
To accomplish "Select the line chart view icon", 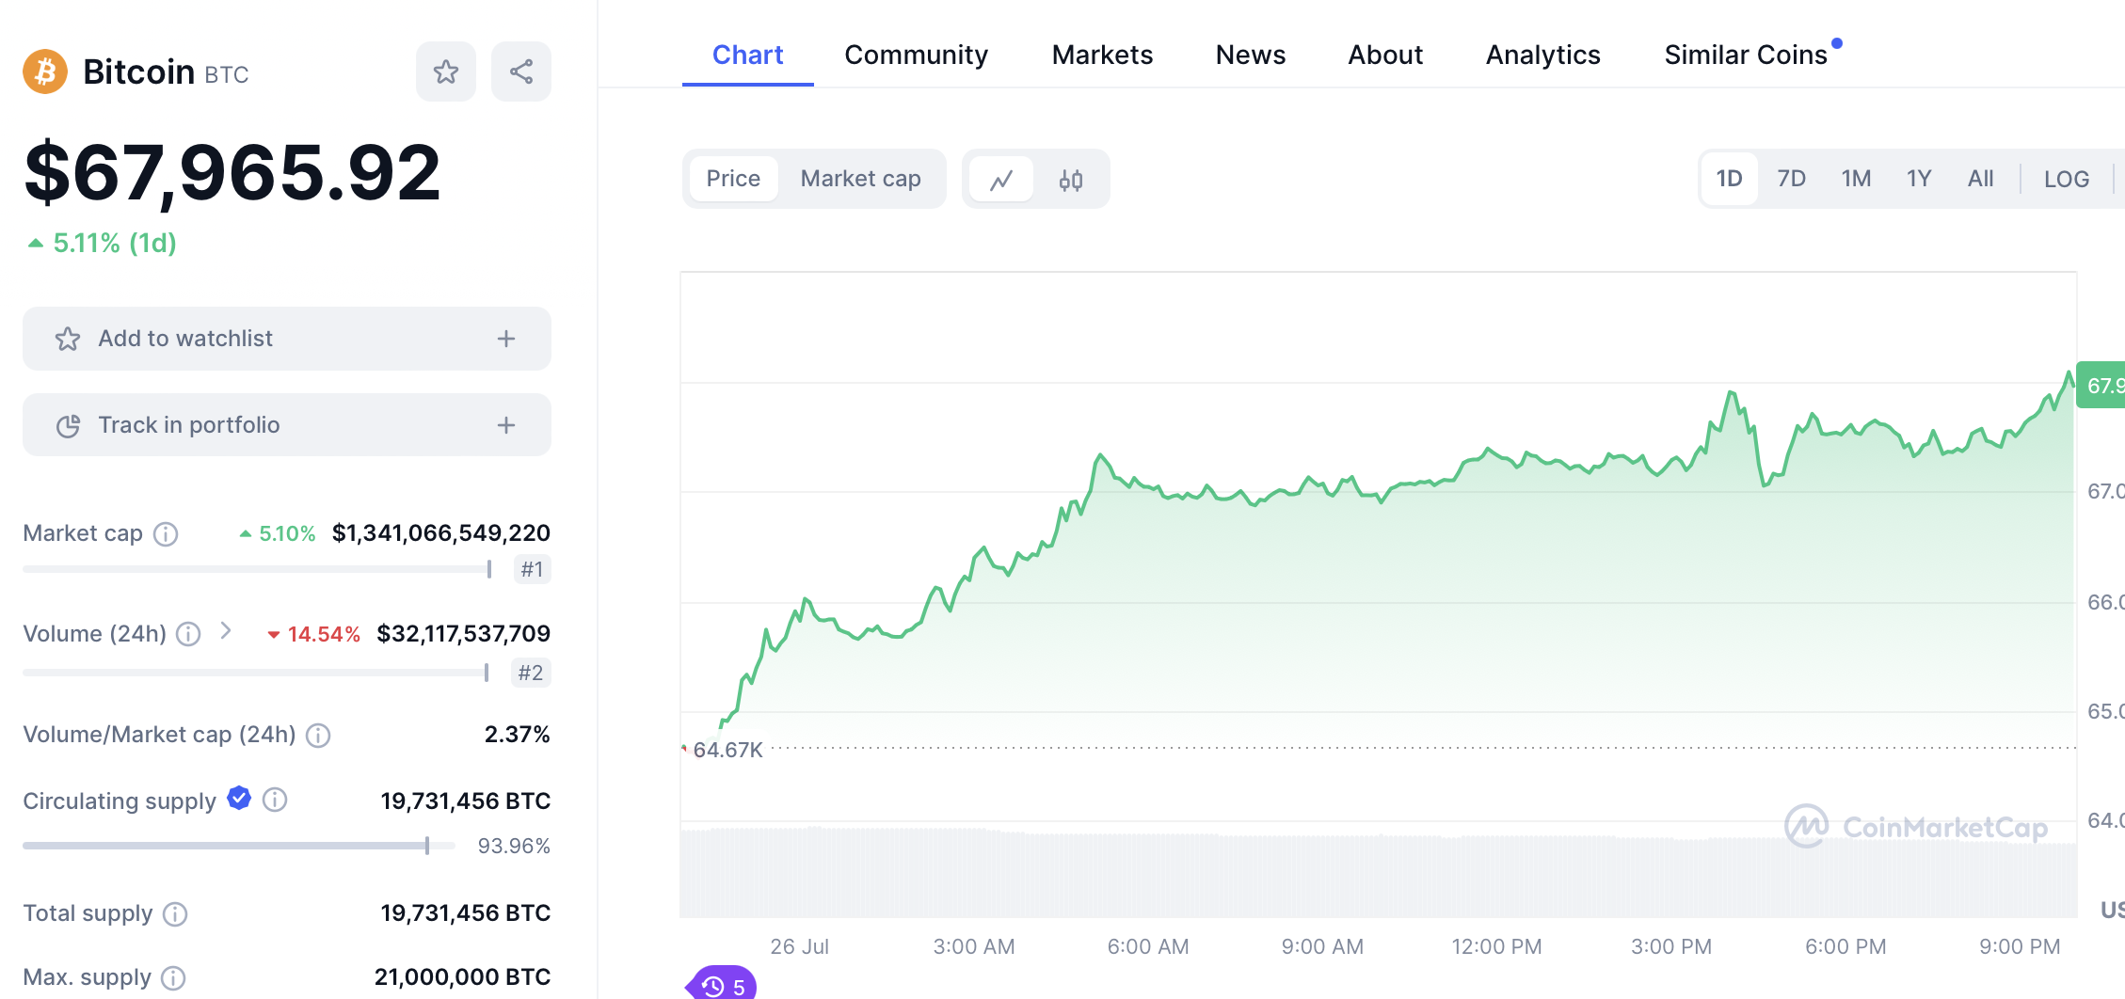I will (1001, 180).
